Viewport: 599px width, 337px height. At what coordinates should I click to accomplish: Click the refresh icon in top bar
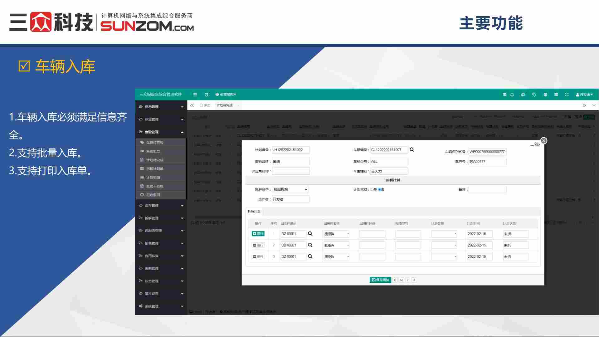click(206, 95)
